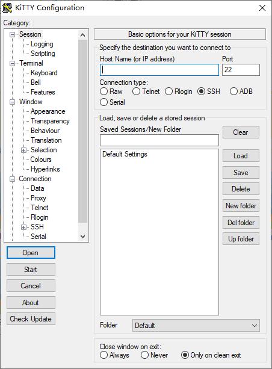272x369 pixels.
Task: Click the category tree scroll down arrow
Action: tap(82, 237)
